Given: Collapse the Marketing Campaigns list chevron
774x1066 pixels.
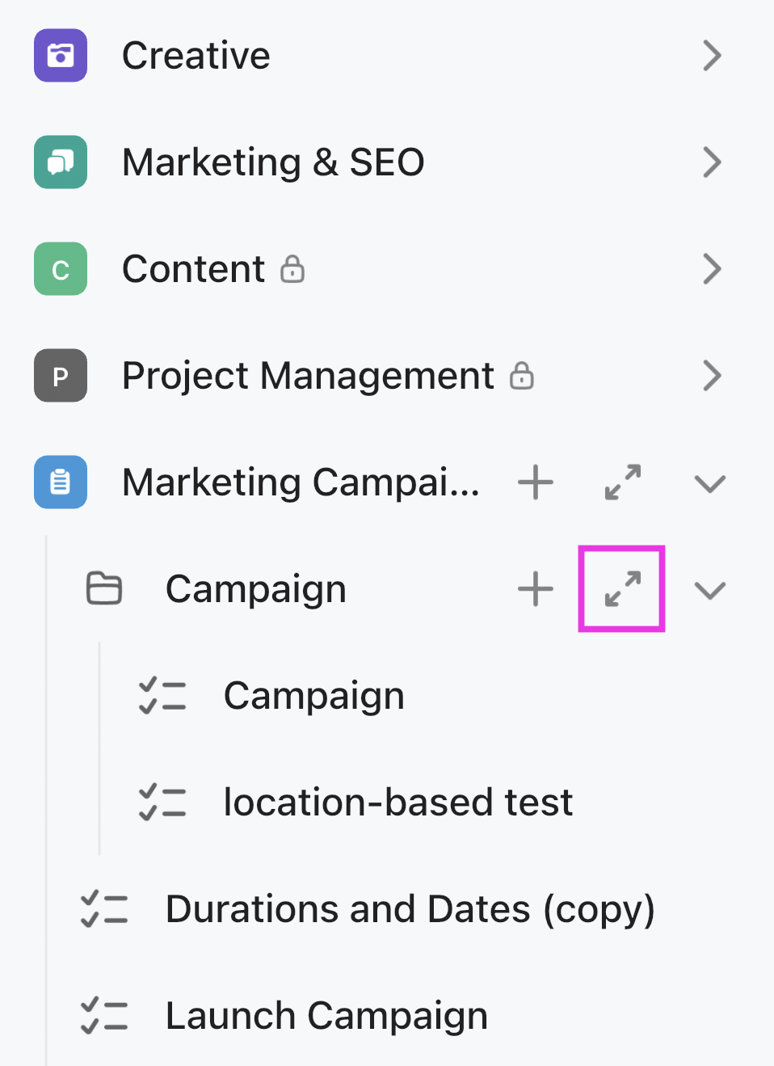Looking at the screenshot, I should click(709, 482).
